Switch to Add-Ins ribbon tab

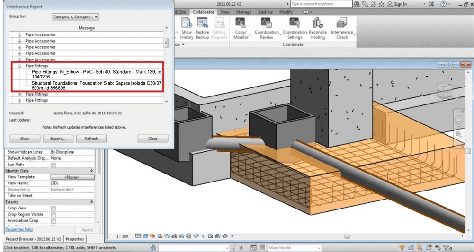click(265, 12)
